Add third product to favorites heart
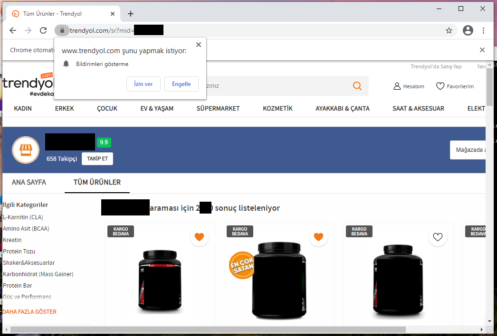Screen dimensions: 497x336 point(438,237)
